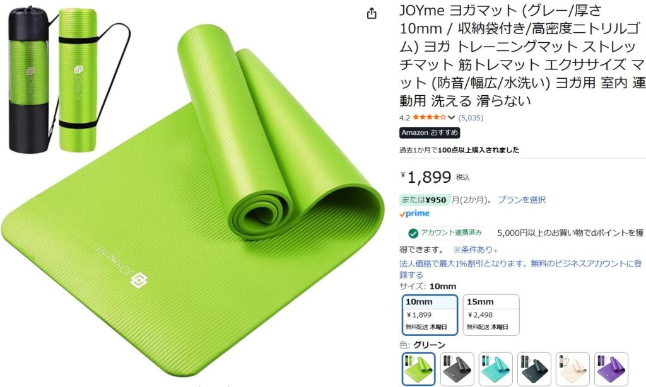Screen dimensions: 646x387
Task: Choose the purple mat color swatch
Action: [611, 369]
